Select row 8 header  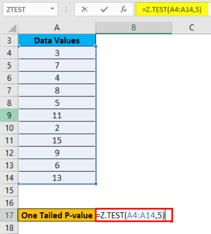coord(9,103)
